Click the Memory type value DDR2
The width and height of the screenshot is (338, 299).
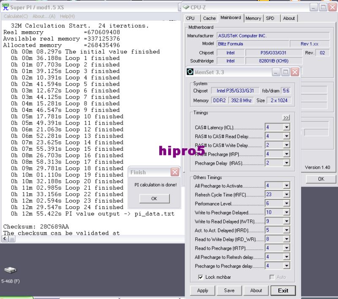219,101
